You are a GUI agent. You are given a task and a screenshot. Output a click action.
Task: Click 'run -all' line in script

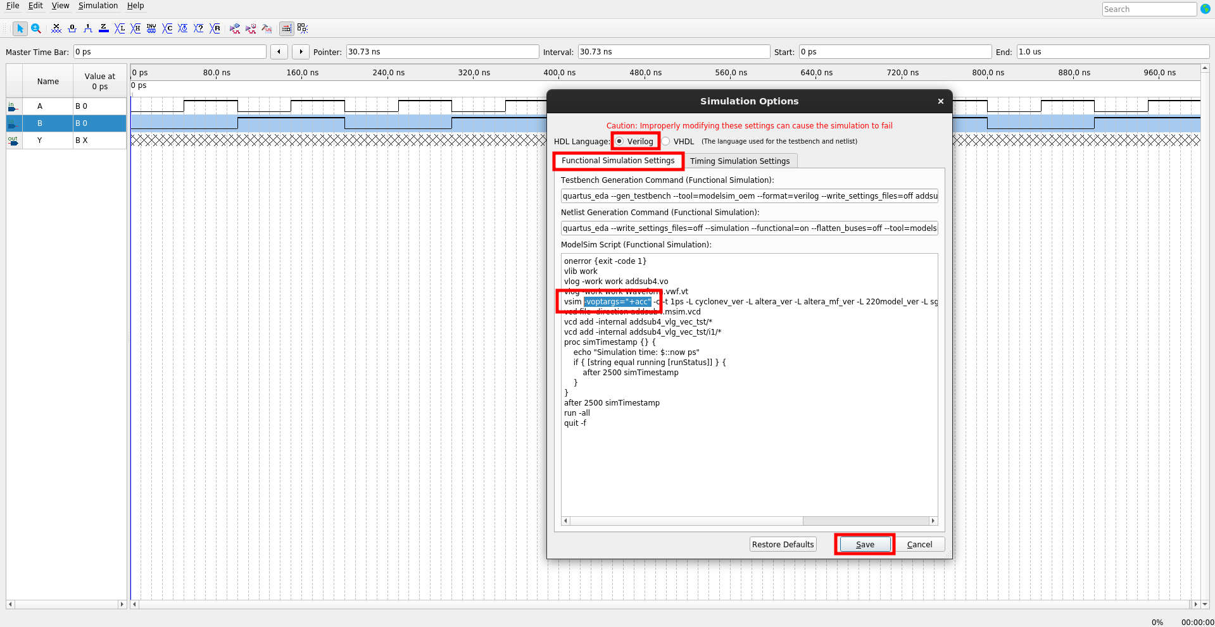pyautogui.click(x=577, y=413)
